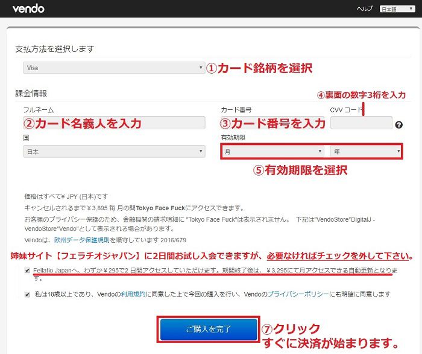
Task: Open the 欧州データ保護規則 link
Action: [82, 240]
